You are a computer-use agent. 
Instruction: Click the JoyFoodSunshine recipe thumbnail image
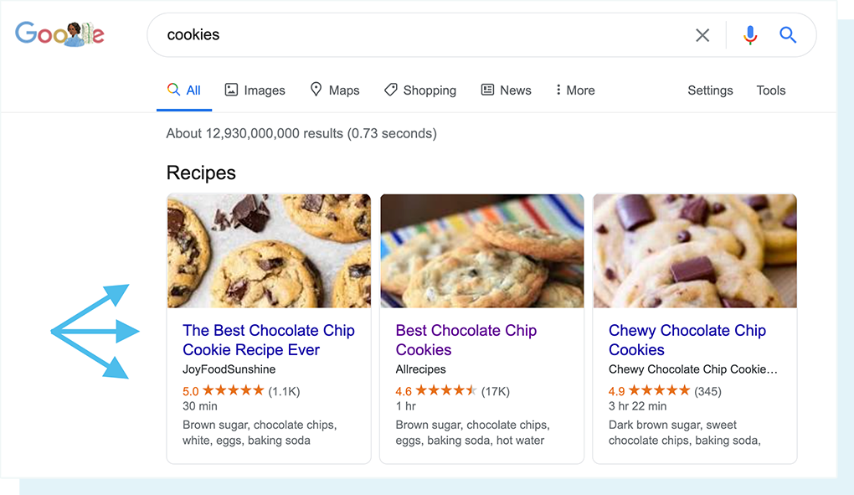click(x=268, y=250)
